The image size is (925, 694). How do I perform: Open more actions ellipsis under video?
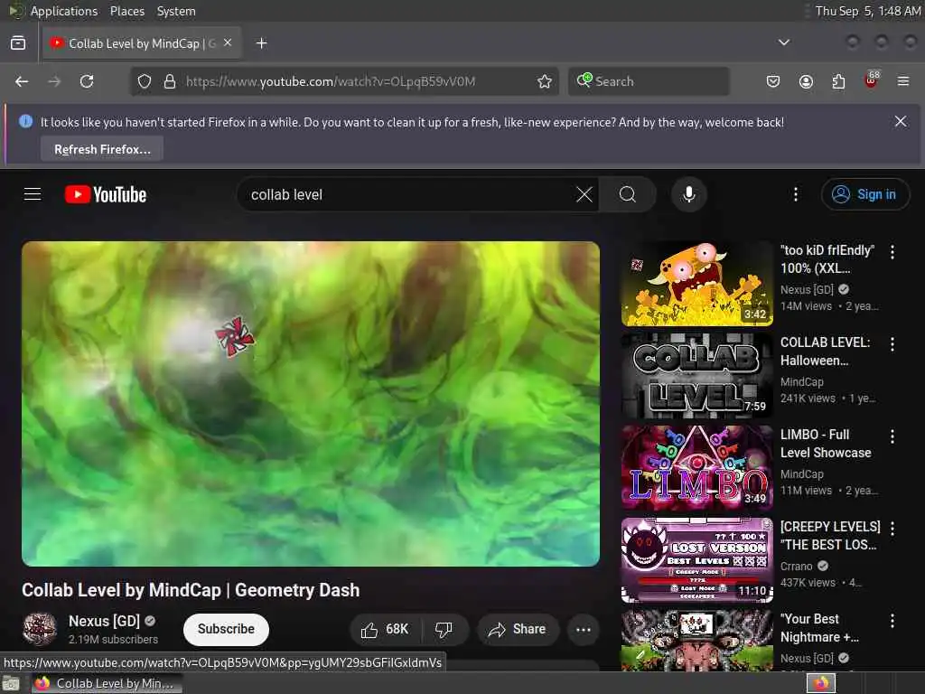tap(583, 630)
